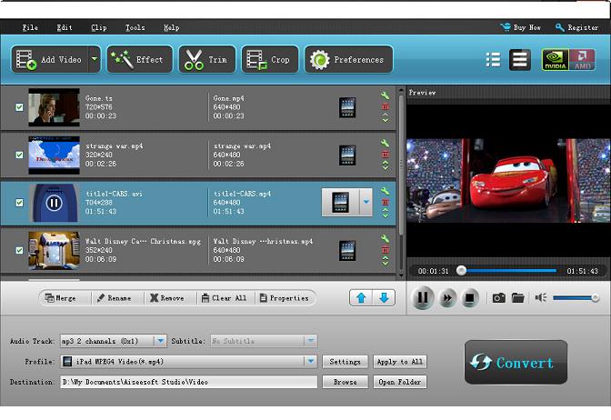Viewport: 611px width, 420px height.
Task: Switch to the detailed list view icon
Action: click(x=493, y=60)
